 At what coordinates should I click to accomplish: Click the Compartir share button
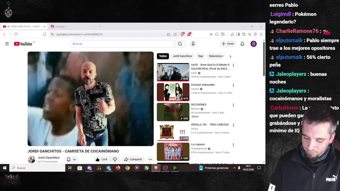[x=133, y=159]
